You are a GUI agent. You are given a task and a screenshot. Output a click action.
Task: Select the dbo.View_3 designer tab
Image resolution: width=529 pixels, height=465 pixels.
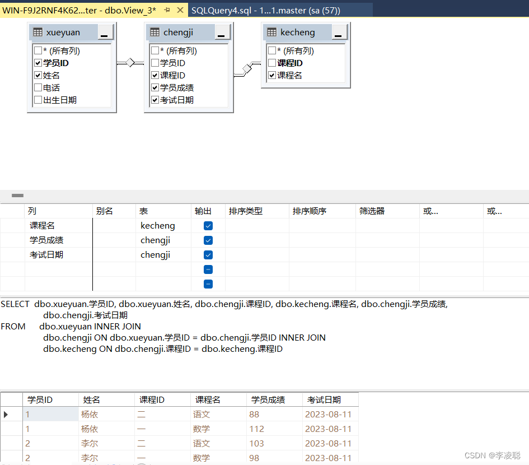tap(84, 10)
